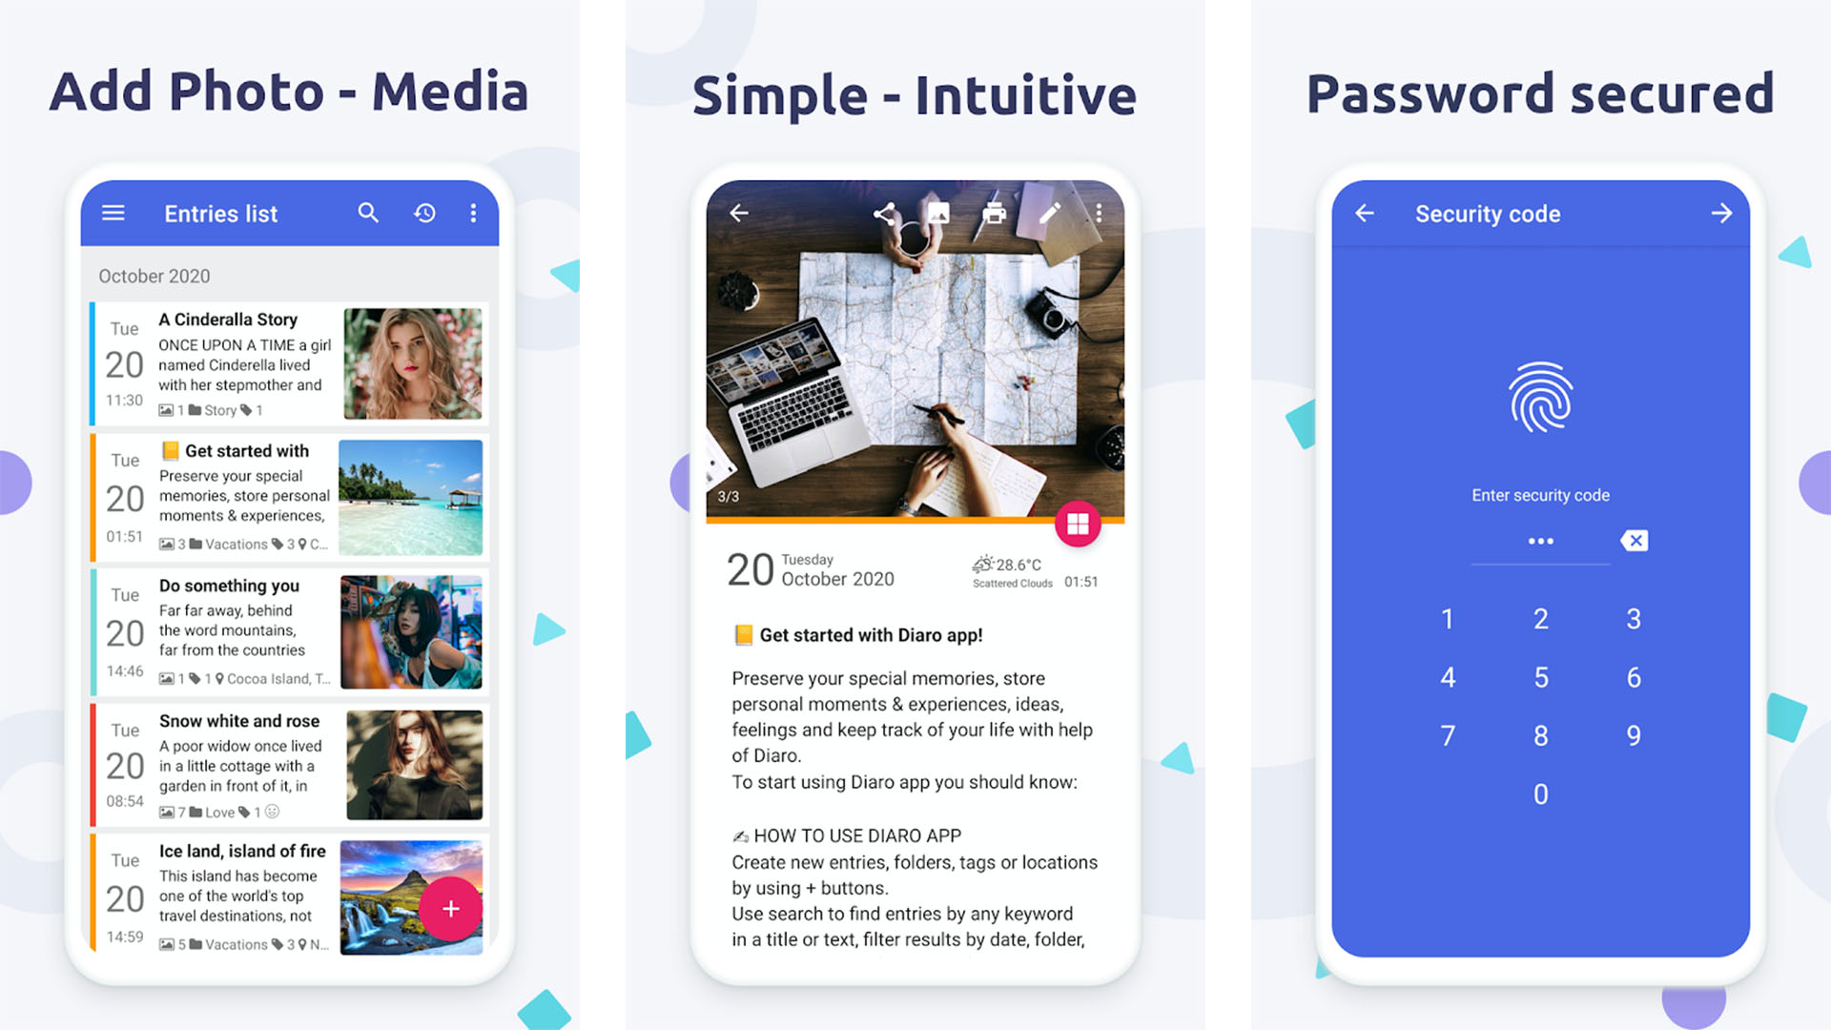Click the three-dot overflow menu in Entries list
This screenshot has width=1831, height=1030.
475,213
